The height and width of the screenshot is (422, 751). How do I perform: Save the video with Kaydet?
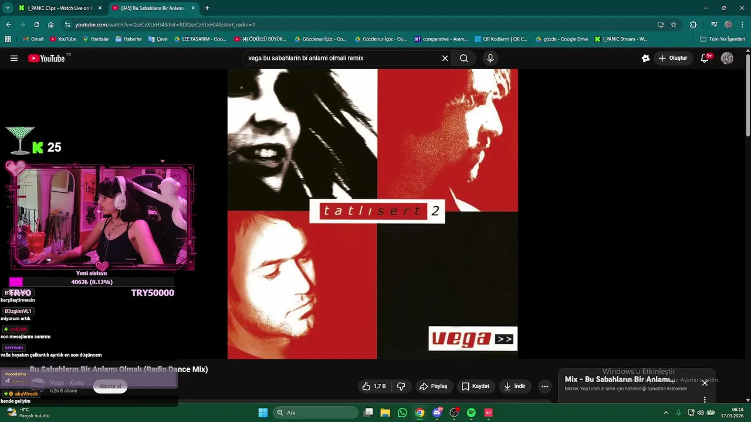coord(475,386)
